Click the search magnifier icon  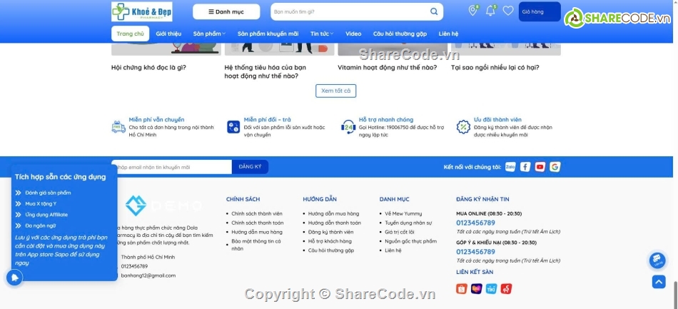click(434, 11)
